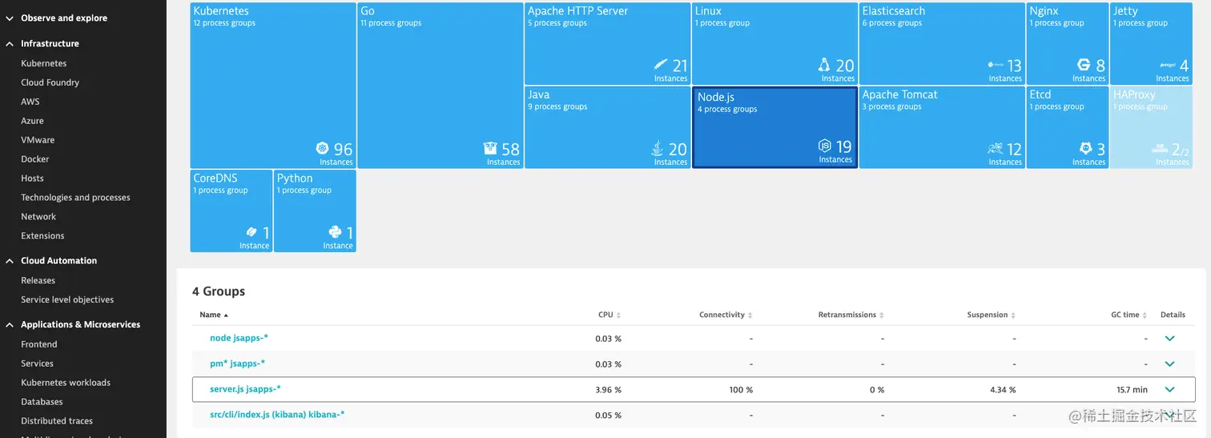Click the Apache Tomcat cat icon

(x=996, y=148)
